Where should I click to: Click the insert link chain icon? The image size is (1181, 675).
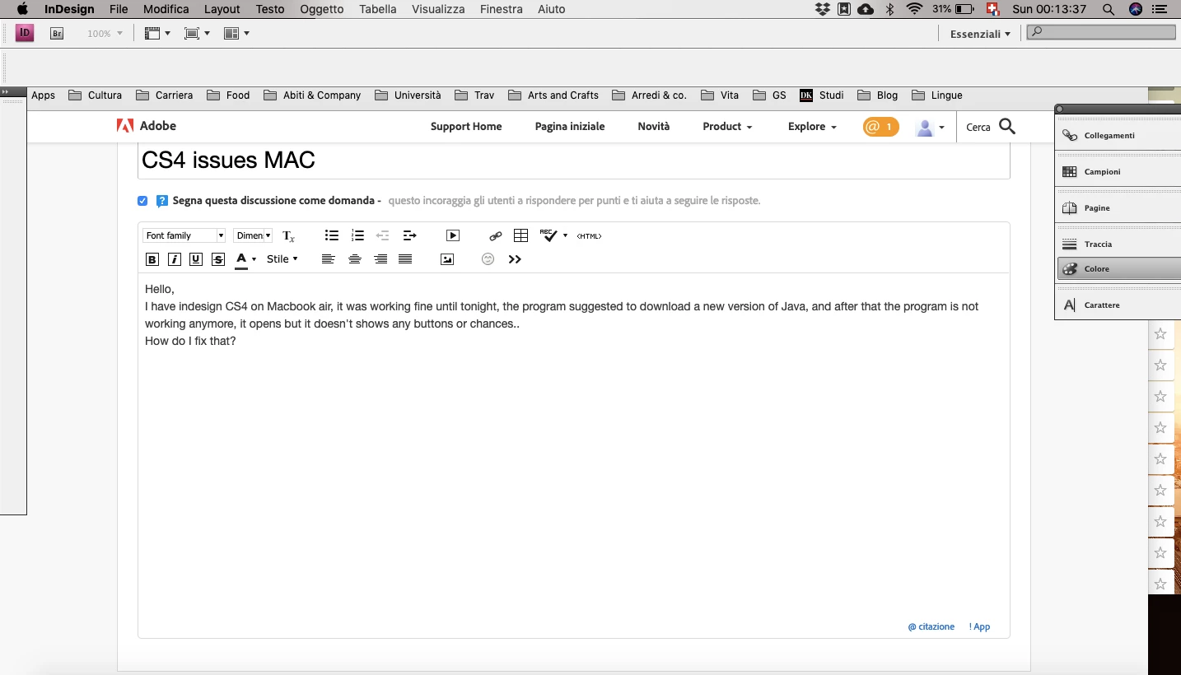click(496, 236)
